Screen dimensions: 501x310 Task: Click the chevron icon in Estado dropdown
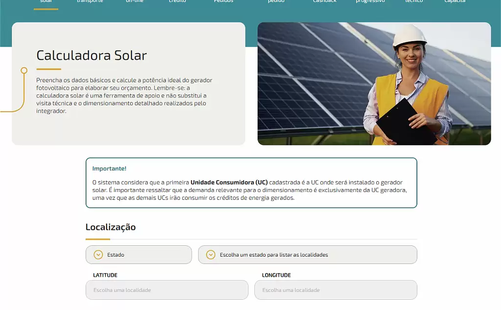point(98,255)
